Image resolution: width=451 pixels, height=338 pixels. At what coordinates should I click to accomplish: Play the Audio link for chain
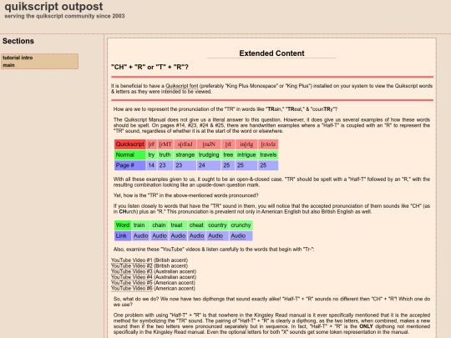[160, 235]
